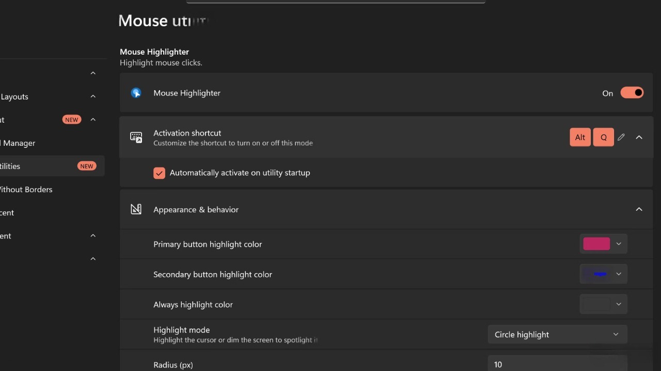
Task: Click the Alt key badge
Action: point(580,137)
